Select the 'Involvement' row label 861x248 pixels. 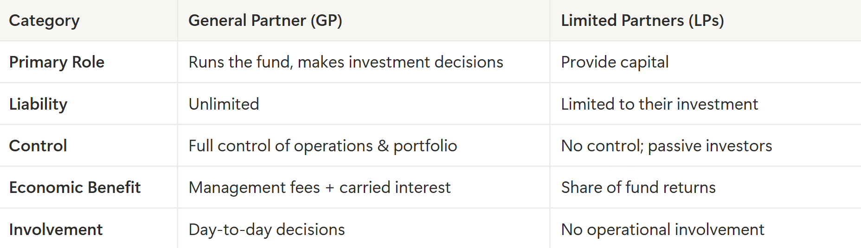pyautogui.click(x=56, y=229)
